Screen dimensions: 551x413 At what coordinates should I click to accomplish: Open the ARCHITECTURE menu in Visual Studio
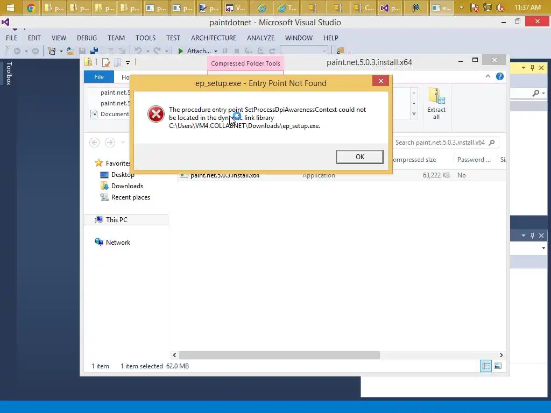point(214,38)
